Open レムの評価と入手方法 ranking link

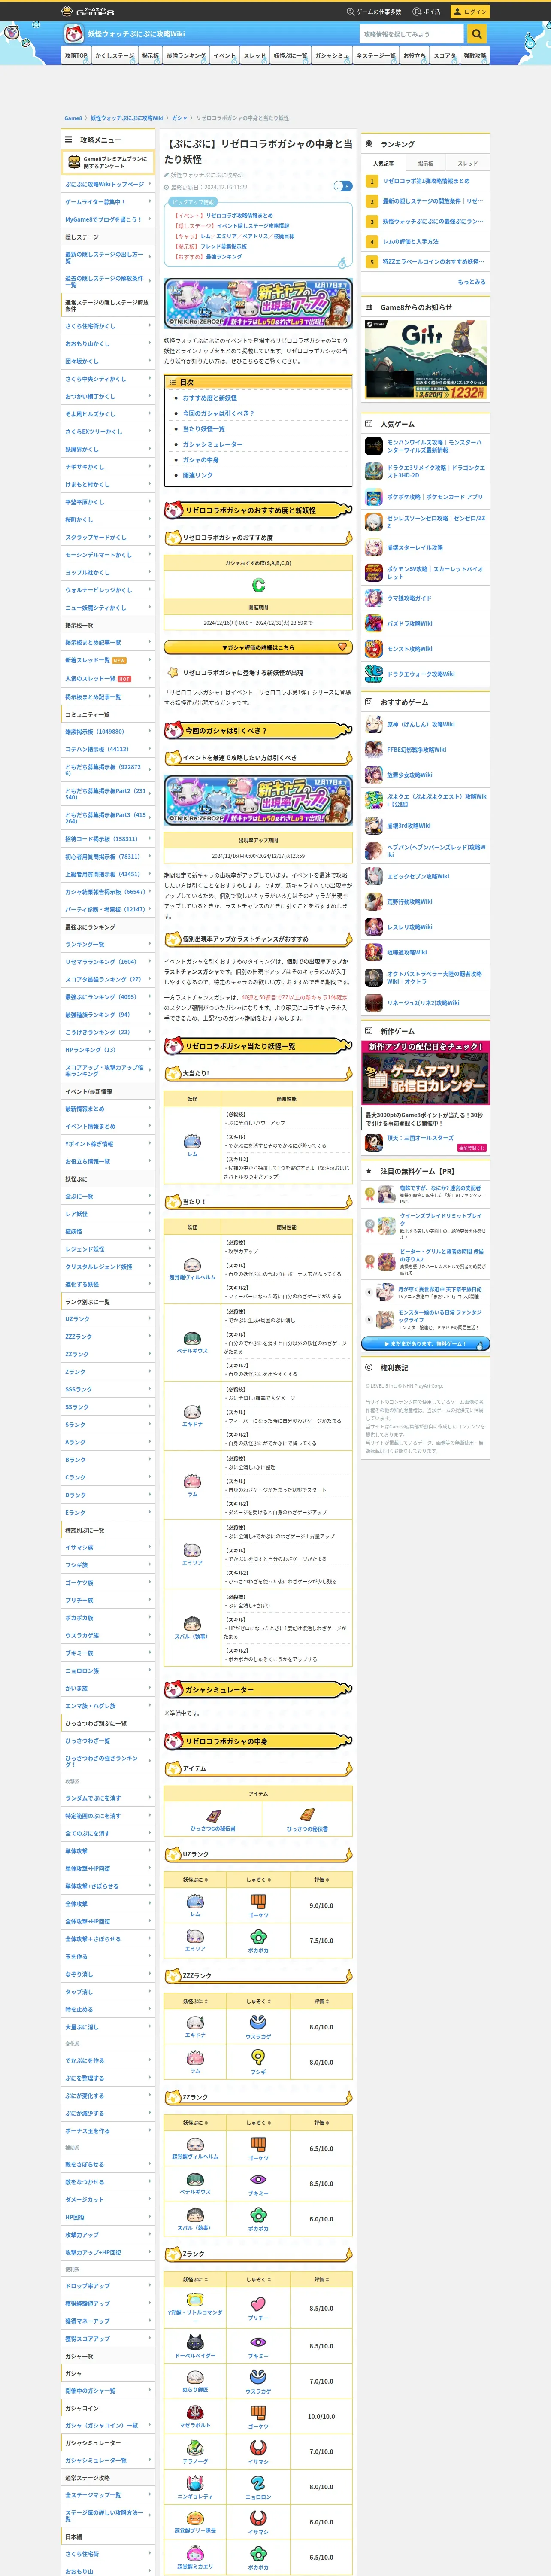click(411, 241)
